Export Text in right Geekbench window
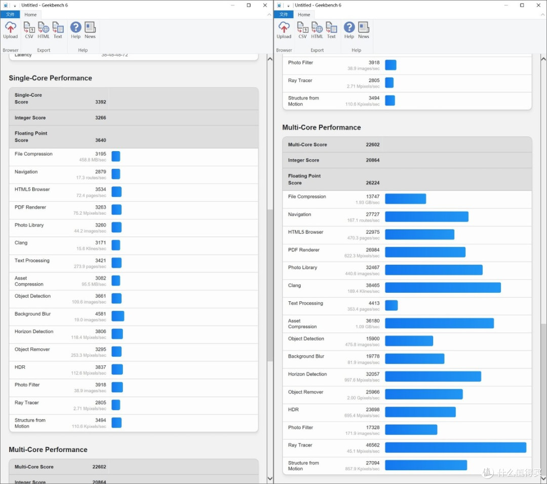 331,30
